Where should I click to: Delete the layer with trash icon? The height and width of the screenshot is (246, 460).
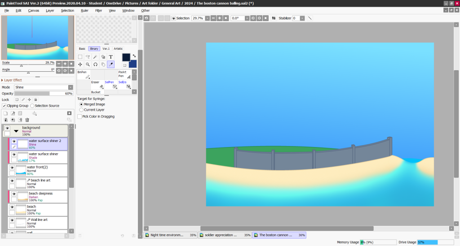coord(27,120)
